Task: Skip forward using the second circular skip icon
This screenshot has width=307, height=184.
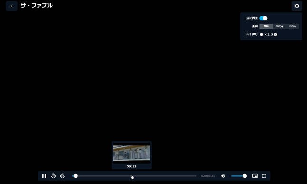Action: coord(62,176)
